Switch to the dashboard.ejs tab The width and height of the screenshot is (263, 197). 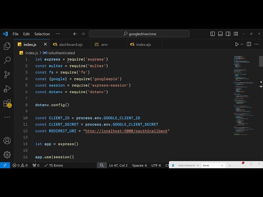pos(67,44)
